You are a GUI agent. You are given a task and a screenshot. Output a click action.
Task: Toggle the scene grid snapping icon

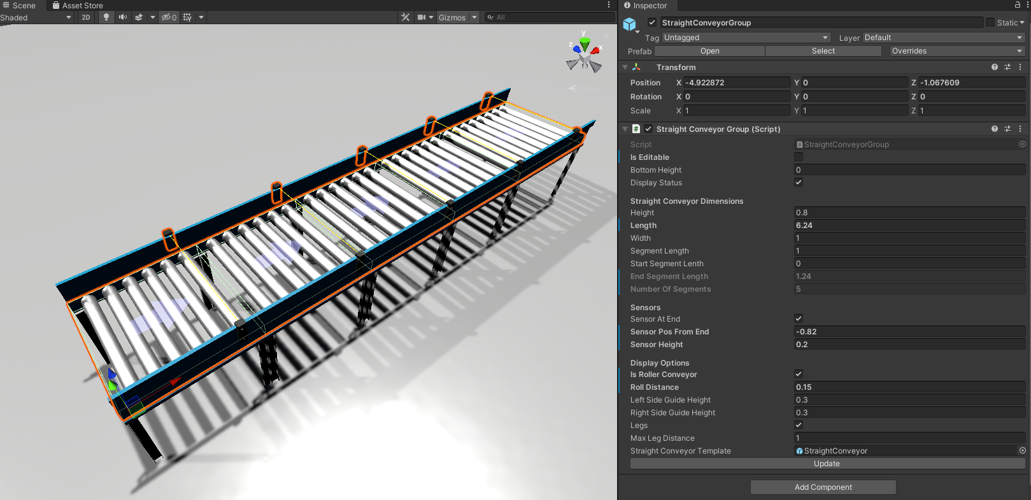pos(187,17)
